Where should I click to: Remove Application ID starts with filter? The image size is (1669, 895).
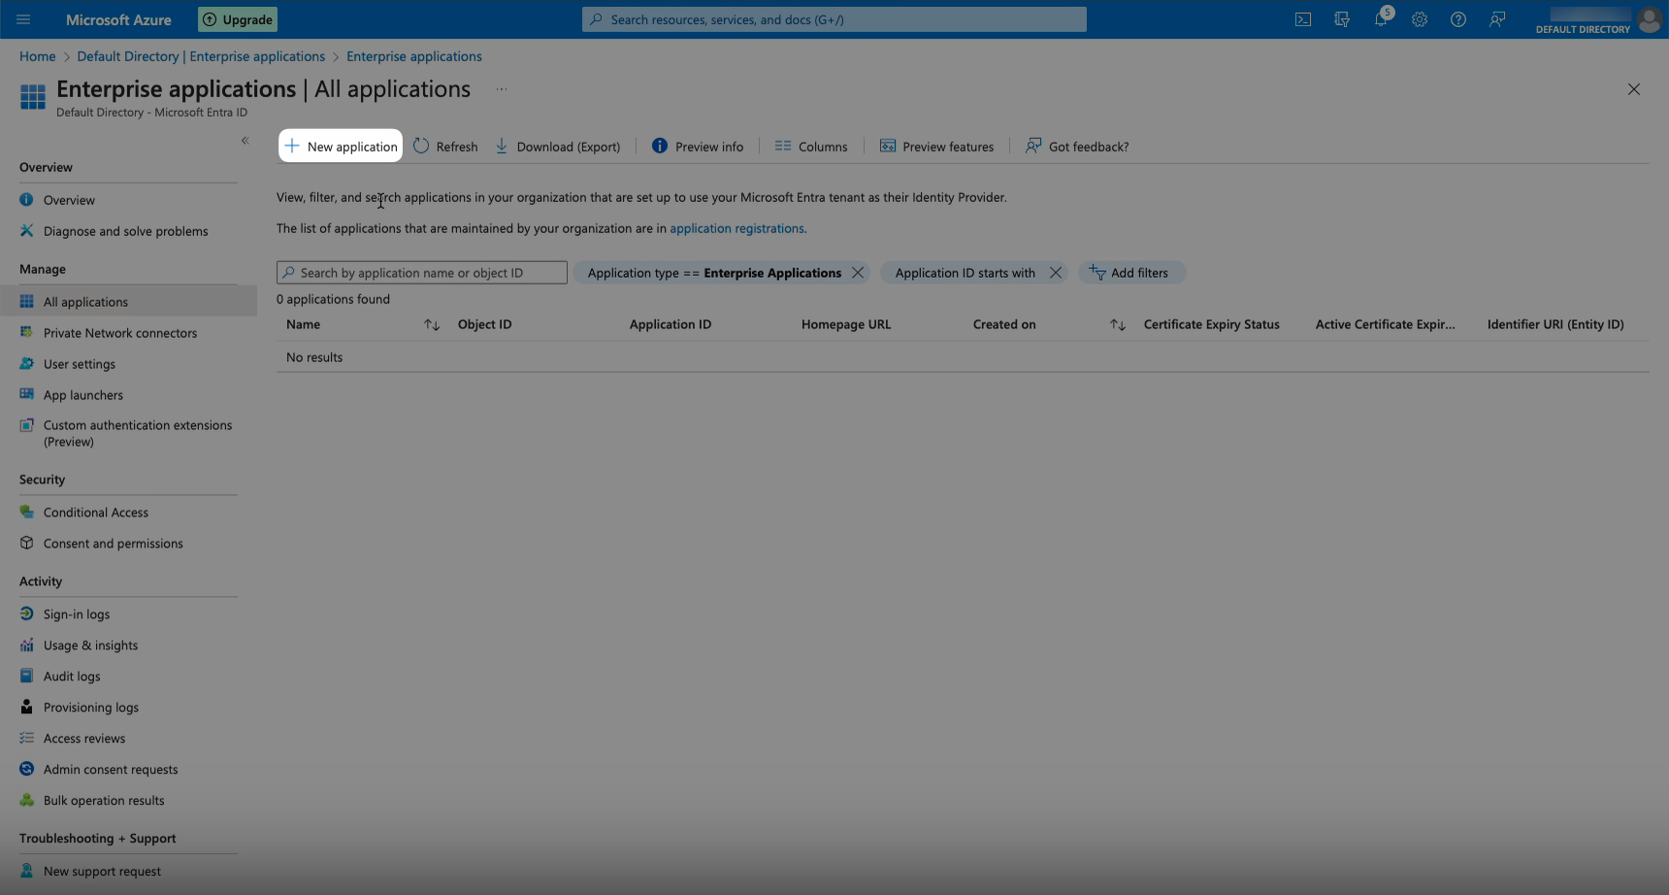1056,273
